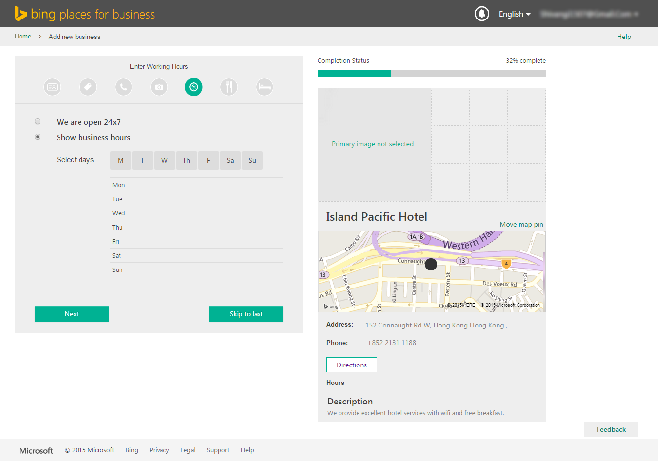The image size is (658, 461).
Task: Click the Wed hours row
Action: (x=197, y=213)
